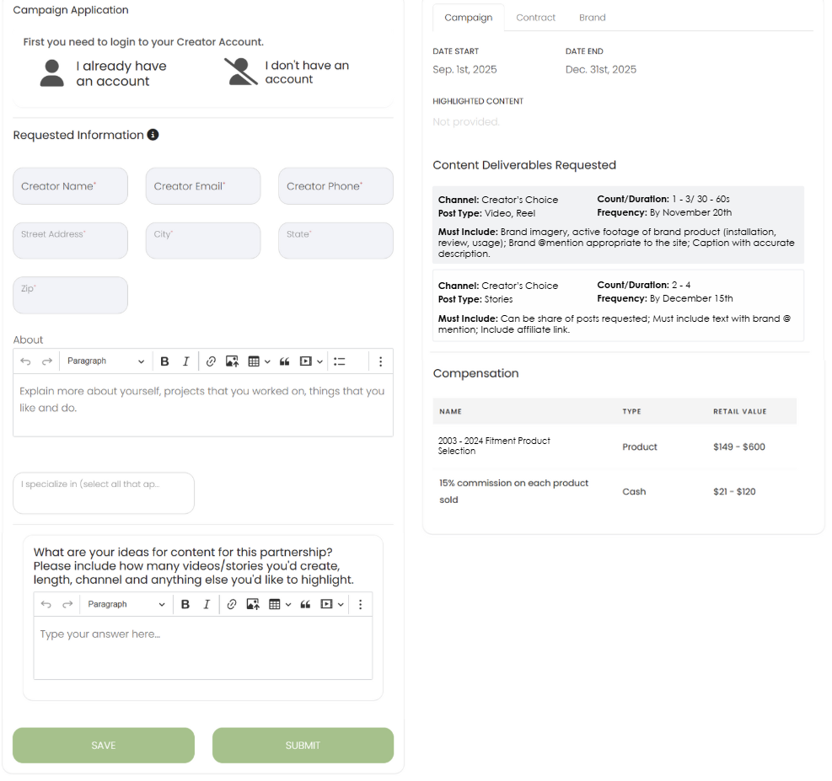Add a block quote in the About editor
Image resolution: width=832 pixels, height=781 pixels.
pos(284,361)
